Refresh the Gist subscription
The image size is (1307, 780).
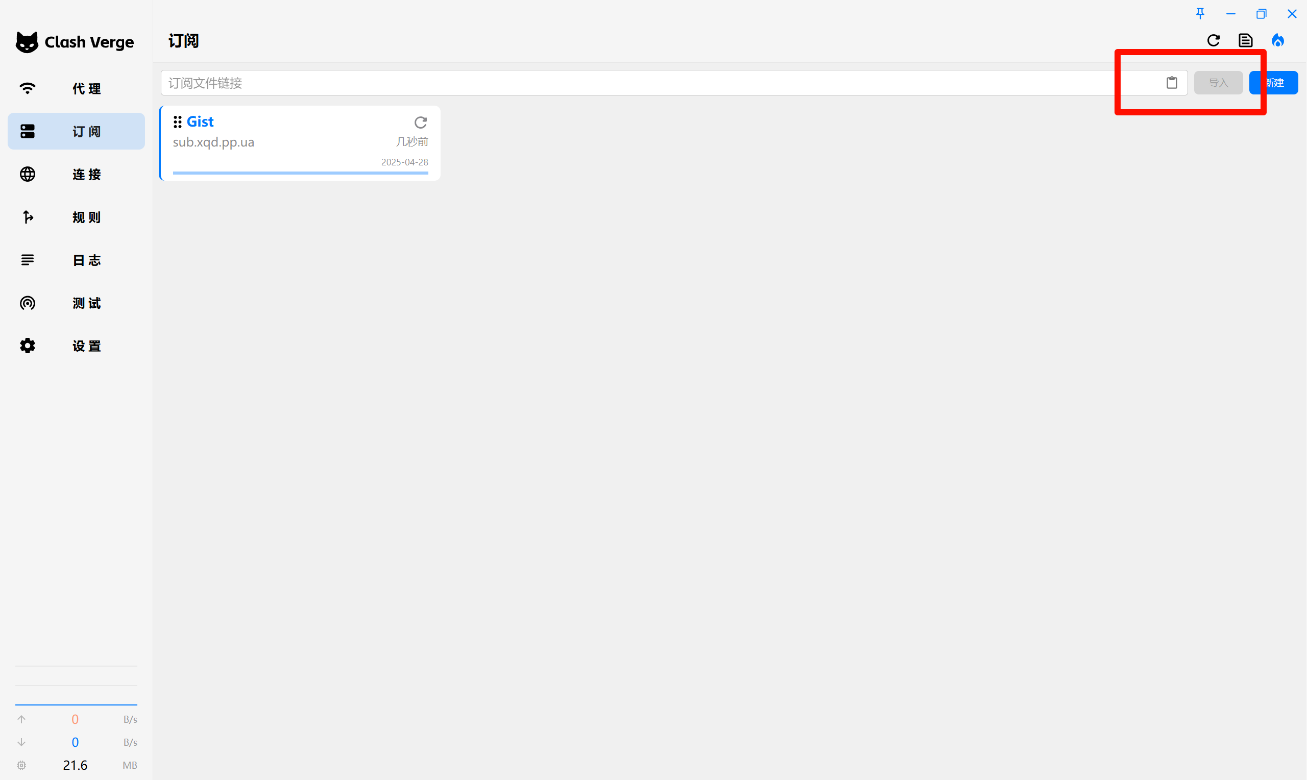pos(420,123)
